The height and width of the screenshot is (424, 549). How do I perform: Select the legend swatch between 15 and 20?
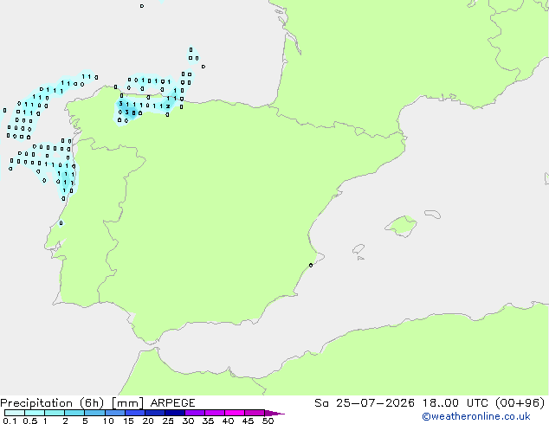tap(135, 413)
